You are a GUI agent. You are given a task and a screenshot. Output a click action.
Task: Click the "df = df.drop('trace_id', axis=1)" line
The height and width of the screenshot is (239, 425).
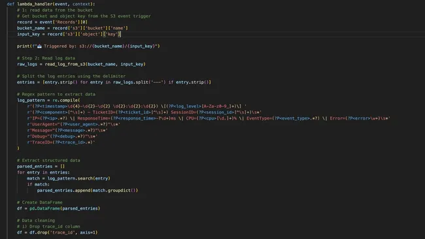point(57,232)
